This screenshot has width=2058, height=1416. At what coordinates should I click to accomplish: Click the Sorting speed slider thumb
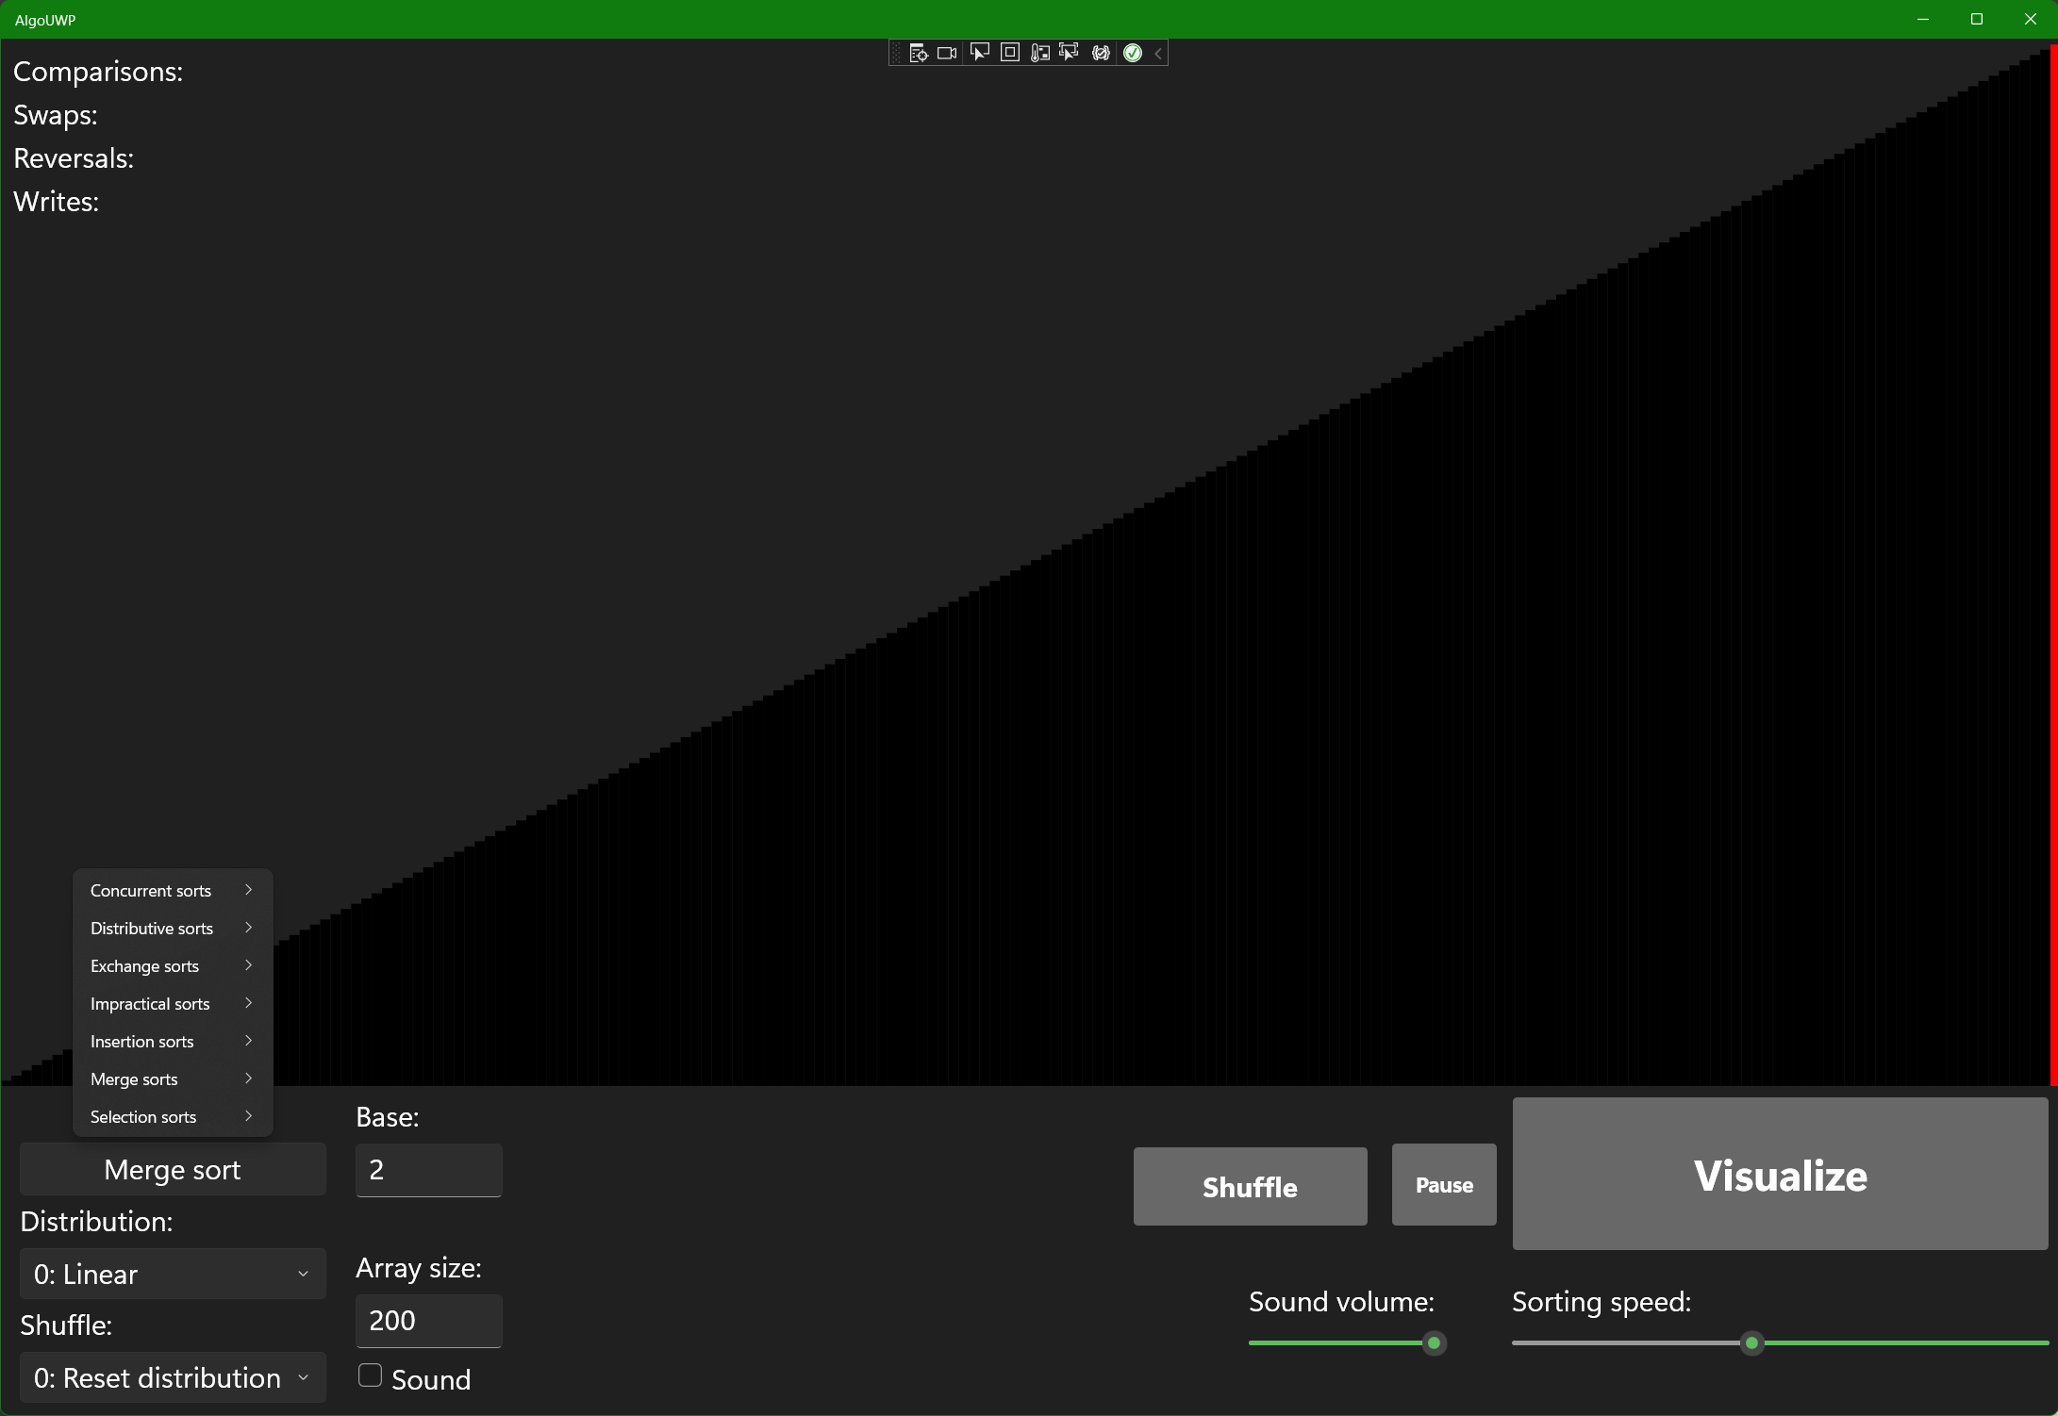click(x=1751, y=1342)
